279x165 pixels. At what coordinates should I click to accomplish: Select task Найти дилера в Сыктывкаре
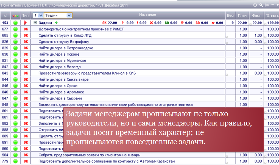tap(63, 79)
